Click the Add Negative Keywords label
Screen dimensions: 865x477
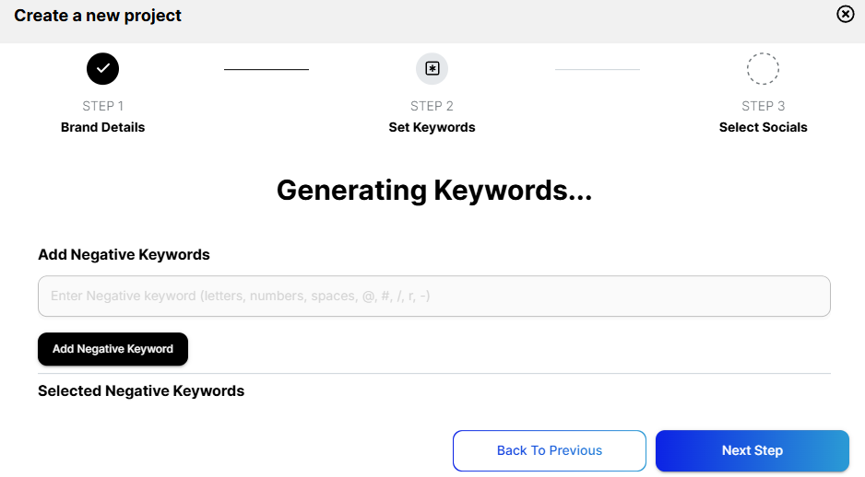(x=124, y=254)
